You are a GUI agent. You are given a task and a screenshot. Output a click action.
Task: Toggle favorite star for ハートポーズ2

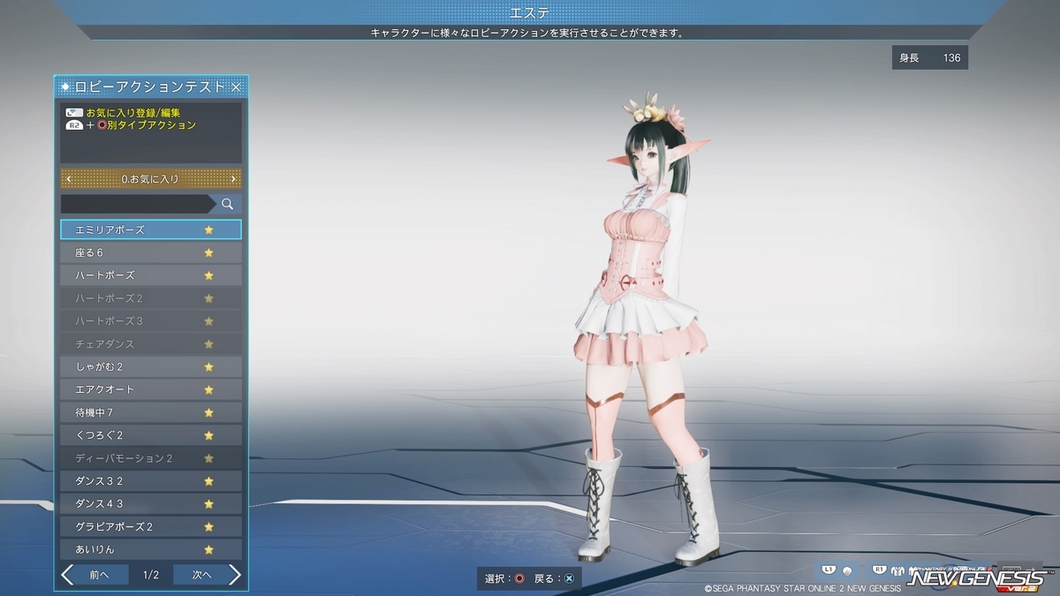tap(208, 298)
